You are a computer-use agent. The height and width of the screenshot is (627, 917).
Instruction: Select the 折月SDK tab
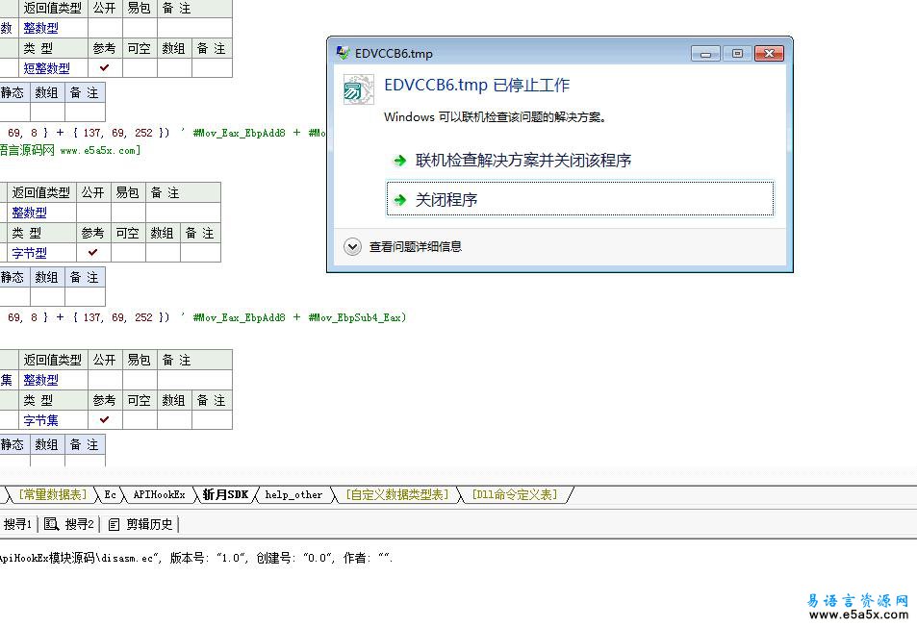click(x=225, y=494)
